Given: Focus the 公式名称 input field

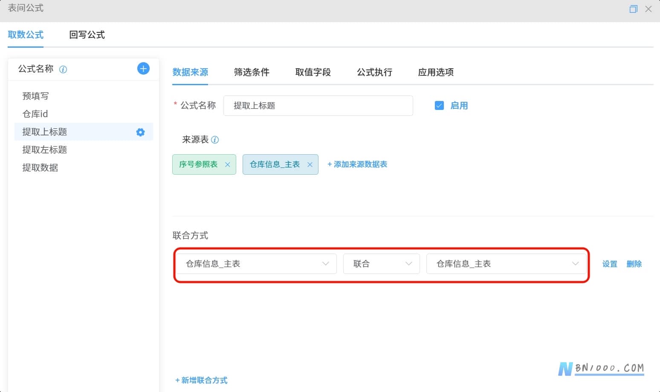Looking at the screenshot, I should click(318, 106).
